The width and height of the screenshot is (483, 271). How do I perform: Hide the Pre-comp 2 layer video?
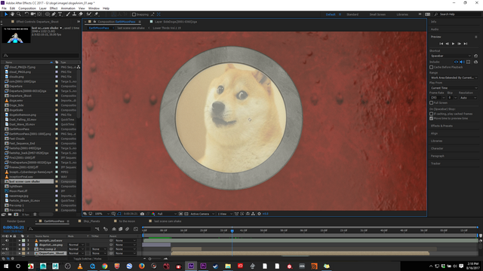[x=3, y=249]
